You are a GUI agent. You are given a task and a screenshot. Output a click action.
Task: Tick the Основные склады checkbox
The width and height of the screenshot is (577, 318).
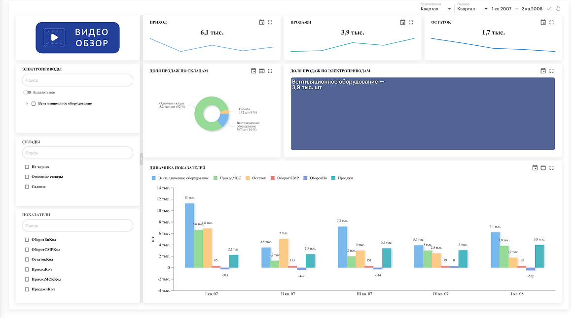click(27, 177)
